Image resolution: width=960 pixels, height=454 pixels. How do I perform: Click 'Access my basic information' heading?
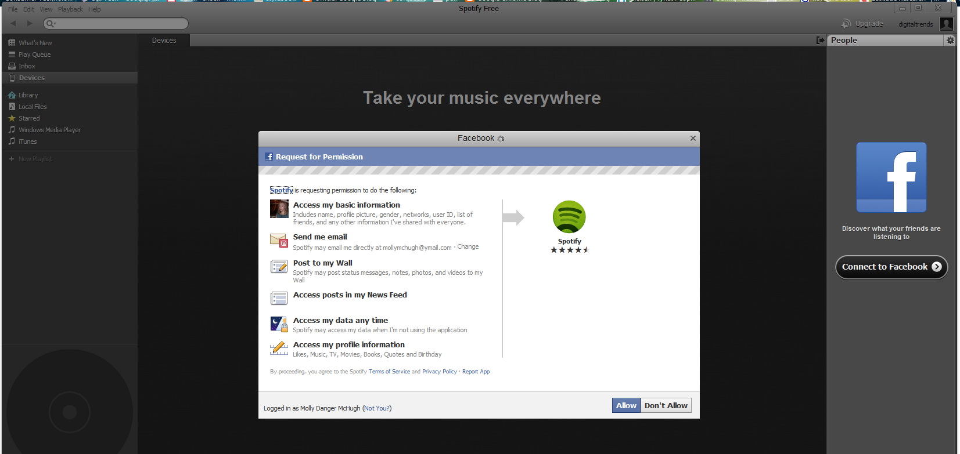(x=347, y=205)
